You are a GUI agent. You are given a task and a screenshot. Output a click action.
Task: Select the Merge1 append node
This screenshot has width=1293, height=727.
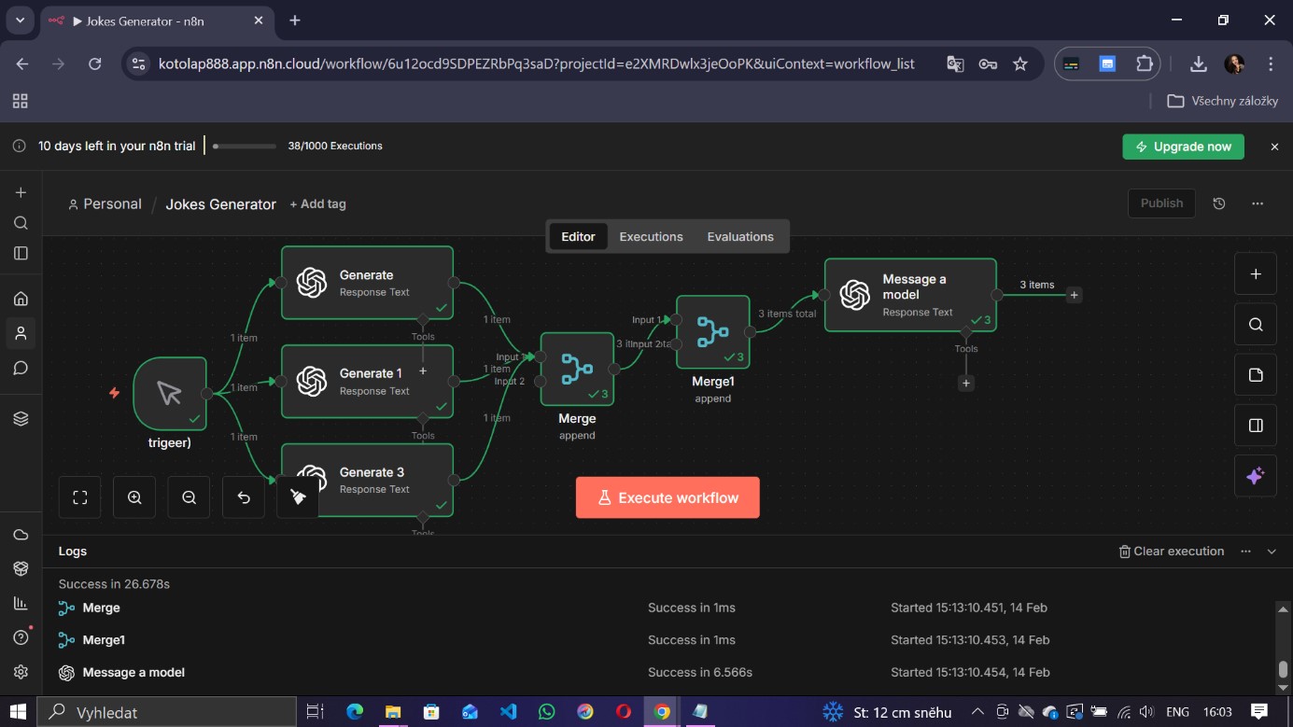712,332
